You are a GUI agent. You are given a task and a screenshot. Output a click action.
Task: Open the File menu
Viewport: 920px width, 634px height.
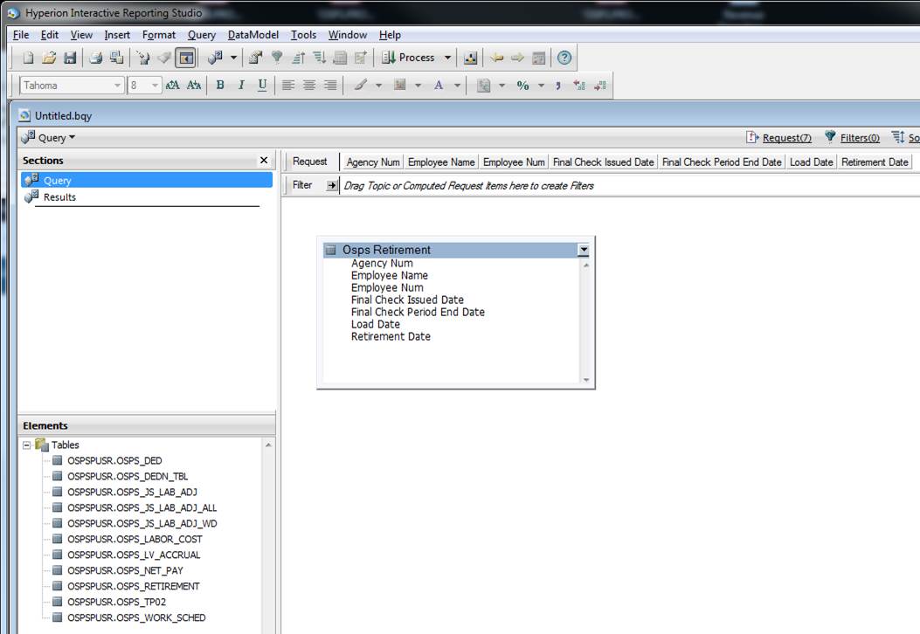click(21, 35)
